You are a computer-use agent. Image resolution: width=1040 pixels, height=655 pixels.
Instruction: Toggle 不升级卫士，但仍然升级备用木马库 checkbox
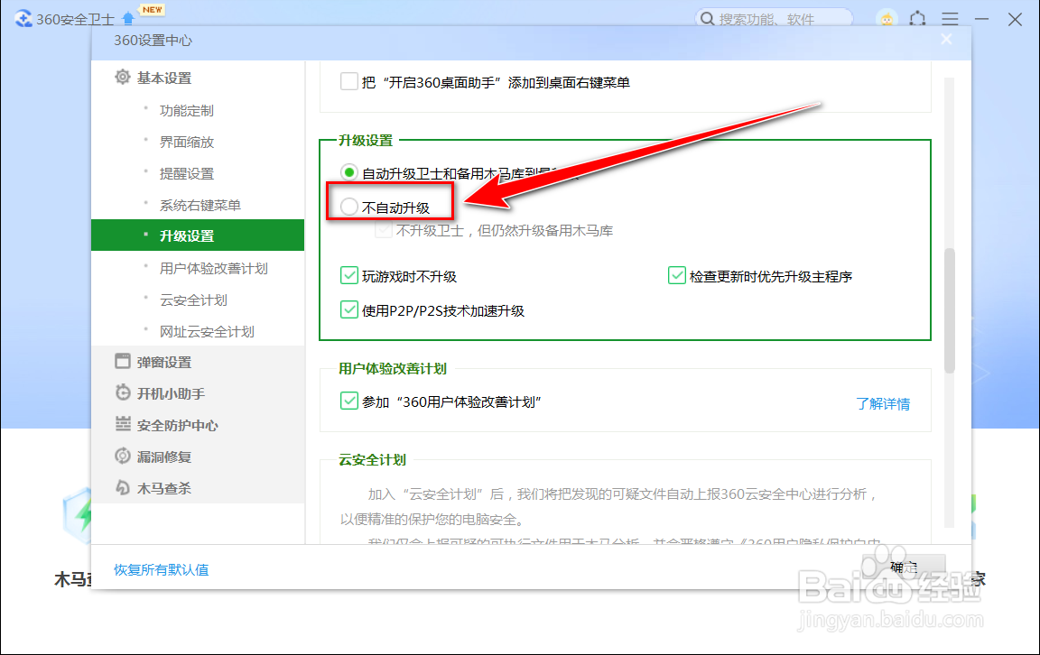point(384,230)
